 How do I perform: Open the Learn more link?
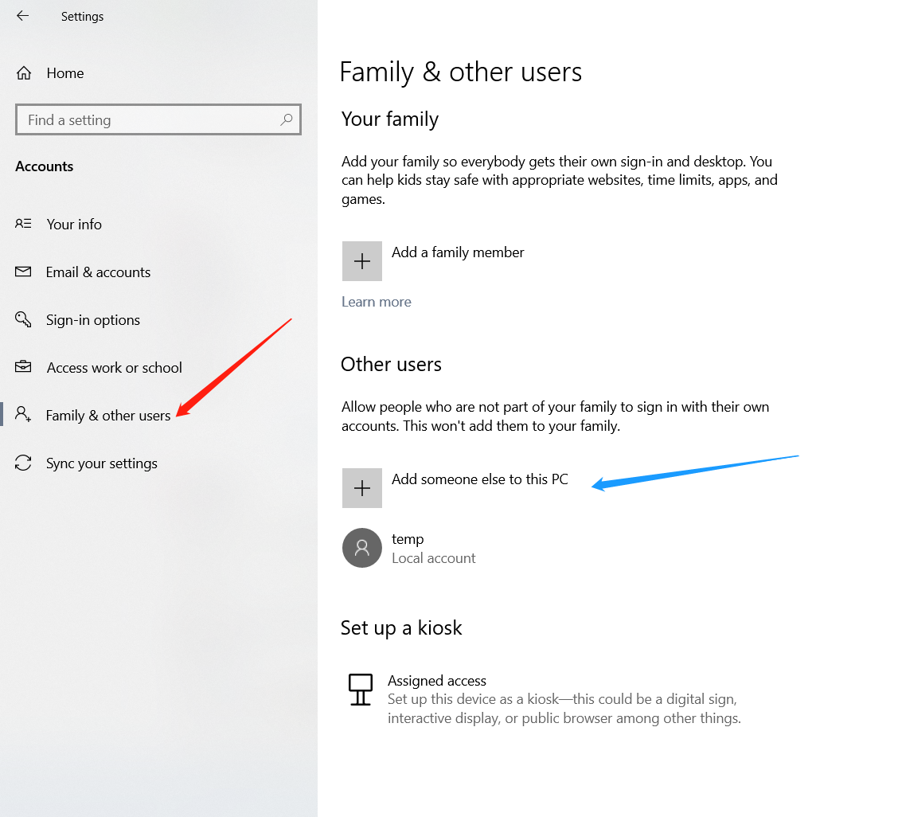377,302
